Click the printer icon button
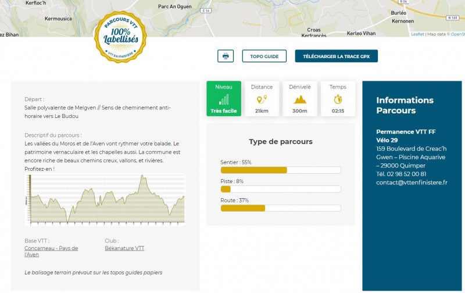This screenshot has width=465, height=293. [x=226, y=56]
